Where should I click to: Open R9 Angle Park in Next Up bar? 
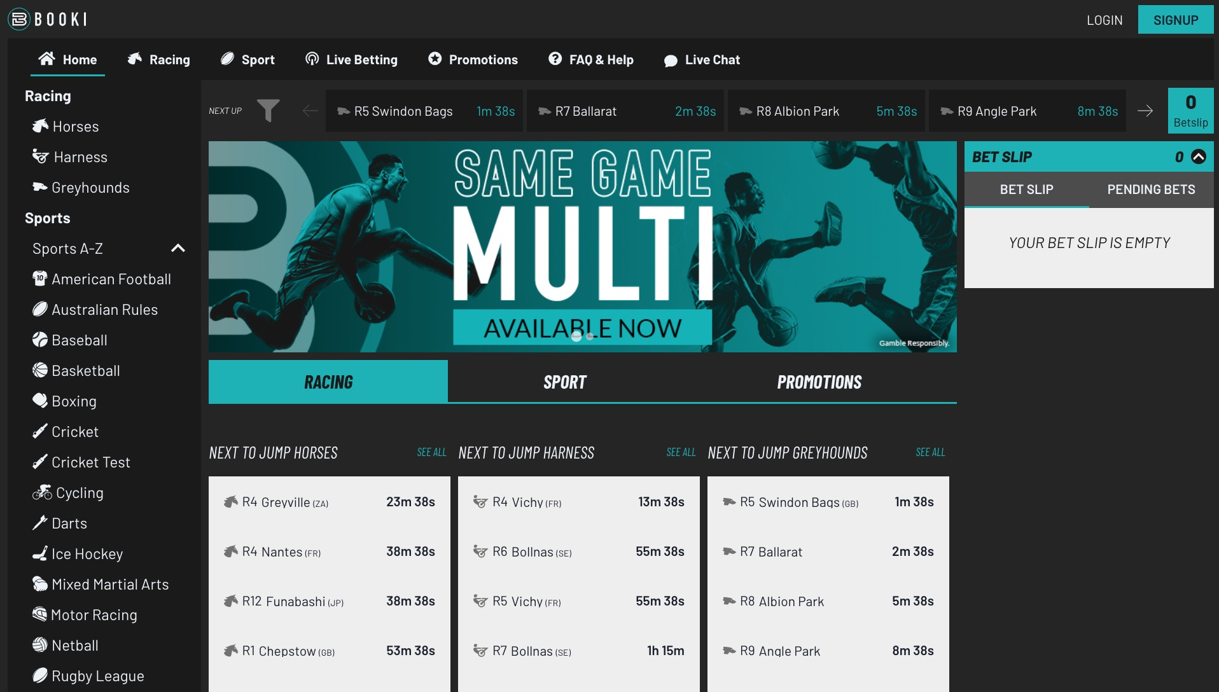coord(1027,111)
